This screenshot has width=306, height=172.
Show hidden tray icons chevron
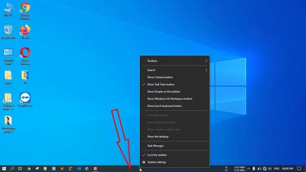(249, 169)
